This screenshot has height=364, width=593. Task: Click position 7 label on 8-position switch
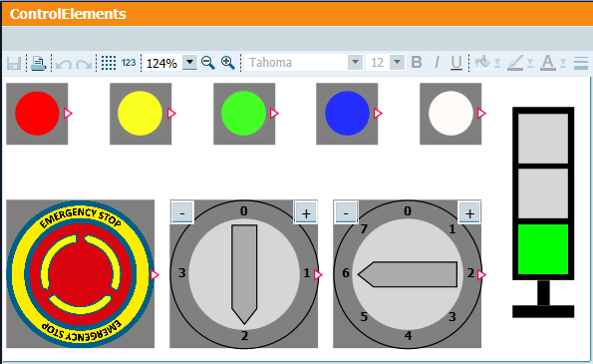364,229
